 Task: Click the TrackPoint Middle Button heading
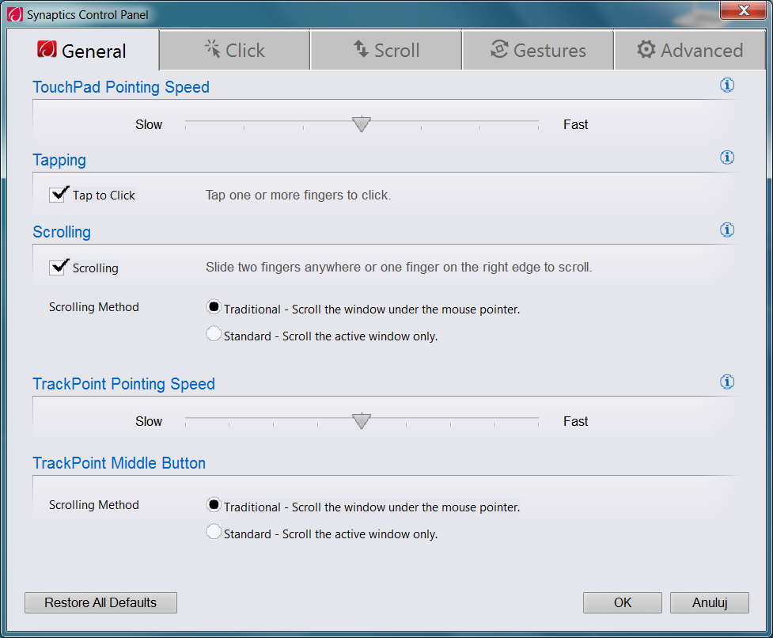119,463
